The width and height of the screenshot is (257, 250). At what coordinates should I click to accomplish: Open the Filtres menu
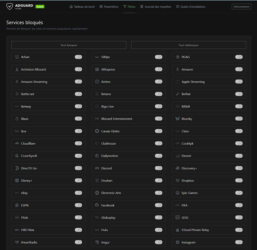click(129, 7)
